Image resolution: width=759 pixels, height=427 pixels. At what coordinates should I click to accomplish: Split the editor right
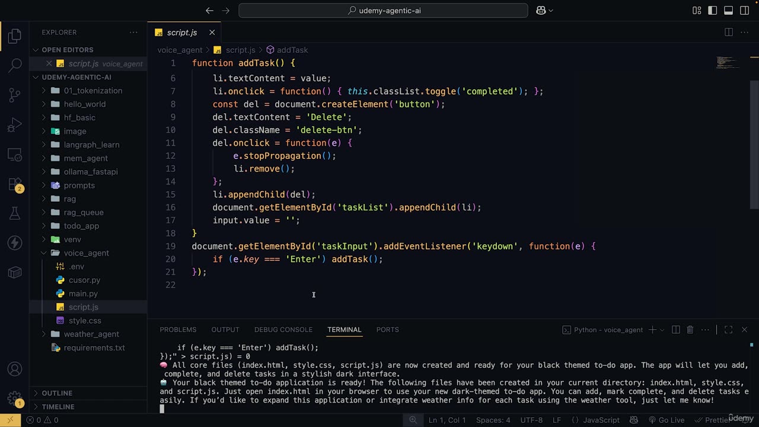click(x=729, y=32)
